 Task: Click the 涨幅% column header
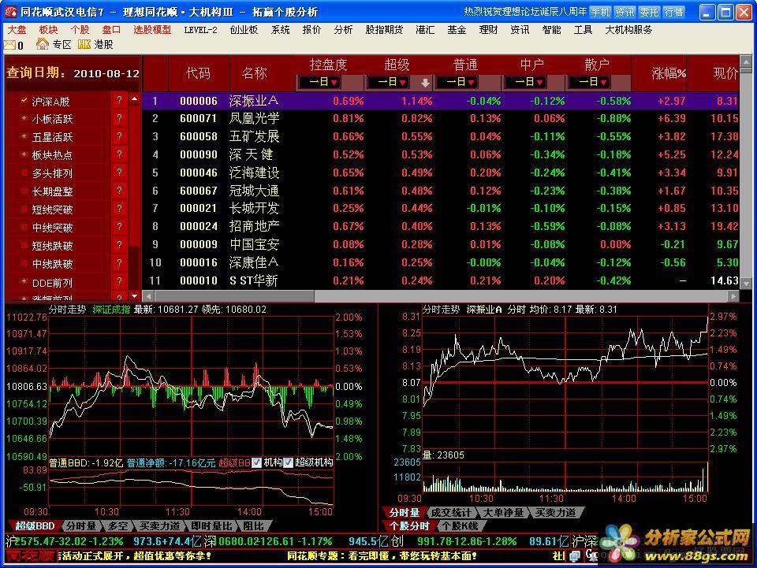pyautogui.click(x=669, y=73)
